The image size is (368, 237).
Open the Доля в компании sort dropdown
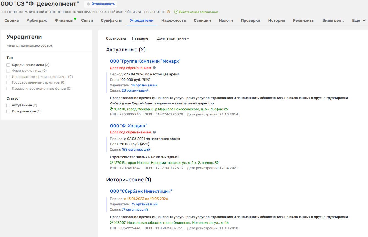(x=173, y=38)
